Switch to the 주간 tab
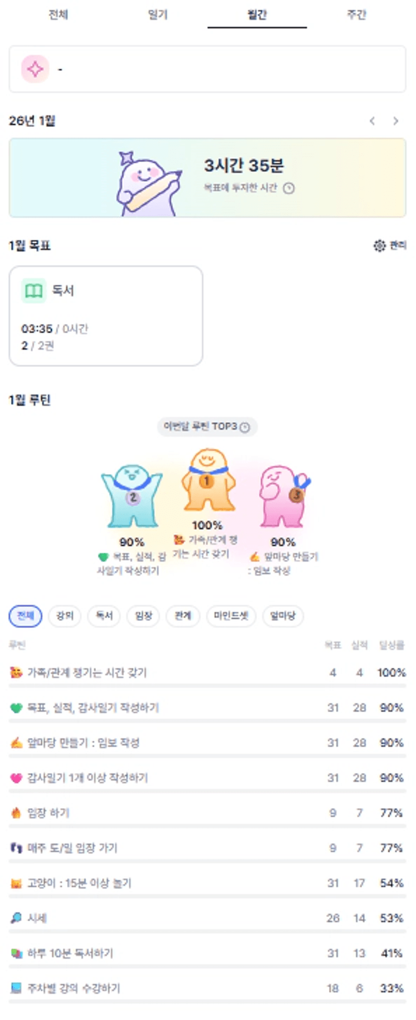The height and width of the screenshot is (1020, 416). coord(356,15)
